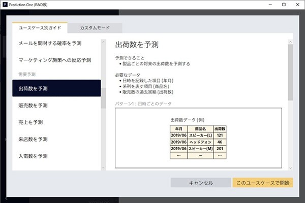
Task: Click the right description panel scrollbar thumb
Action: click(x=291, y=73)
